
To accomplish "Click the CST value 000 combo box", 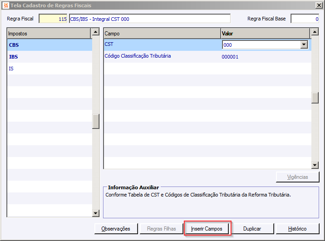I will point(265,45).
